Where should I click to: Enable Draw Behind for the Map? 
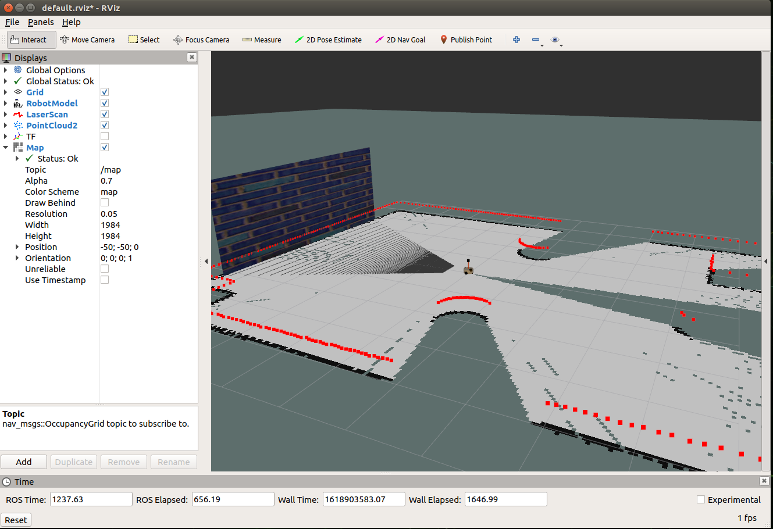click(x=104, y=202)
